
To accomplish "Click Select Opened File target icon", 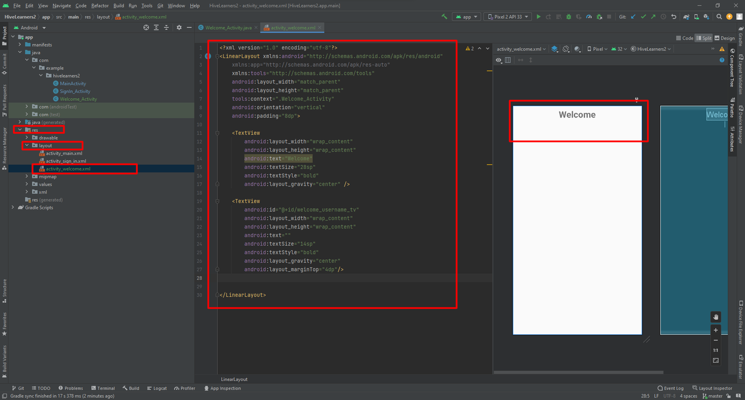I will pos(146,27).
